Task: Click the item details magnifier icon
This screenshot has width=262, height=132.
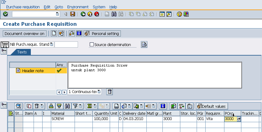Action: pos(18,106)
